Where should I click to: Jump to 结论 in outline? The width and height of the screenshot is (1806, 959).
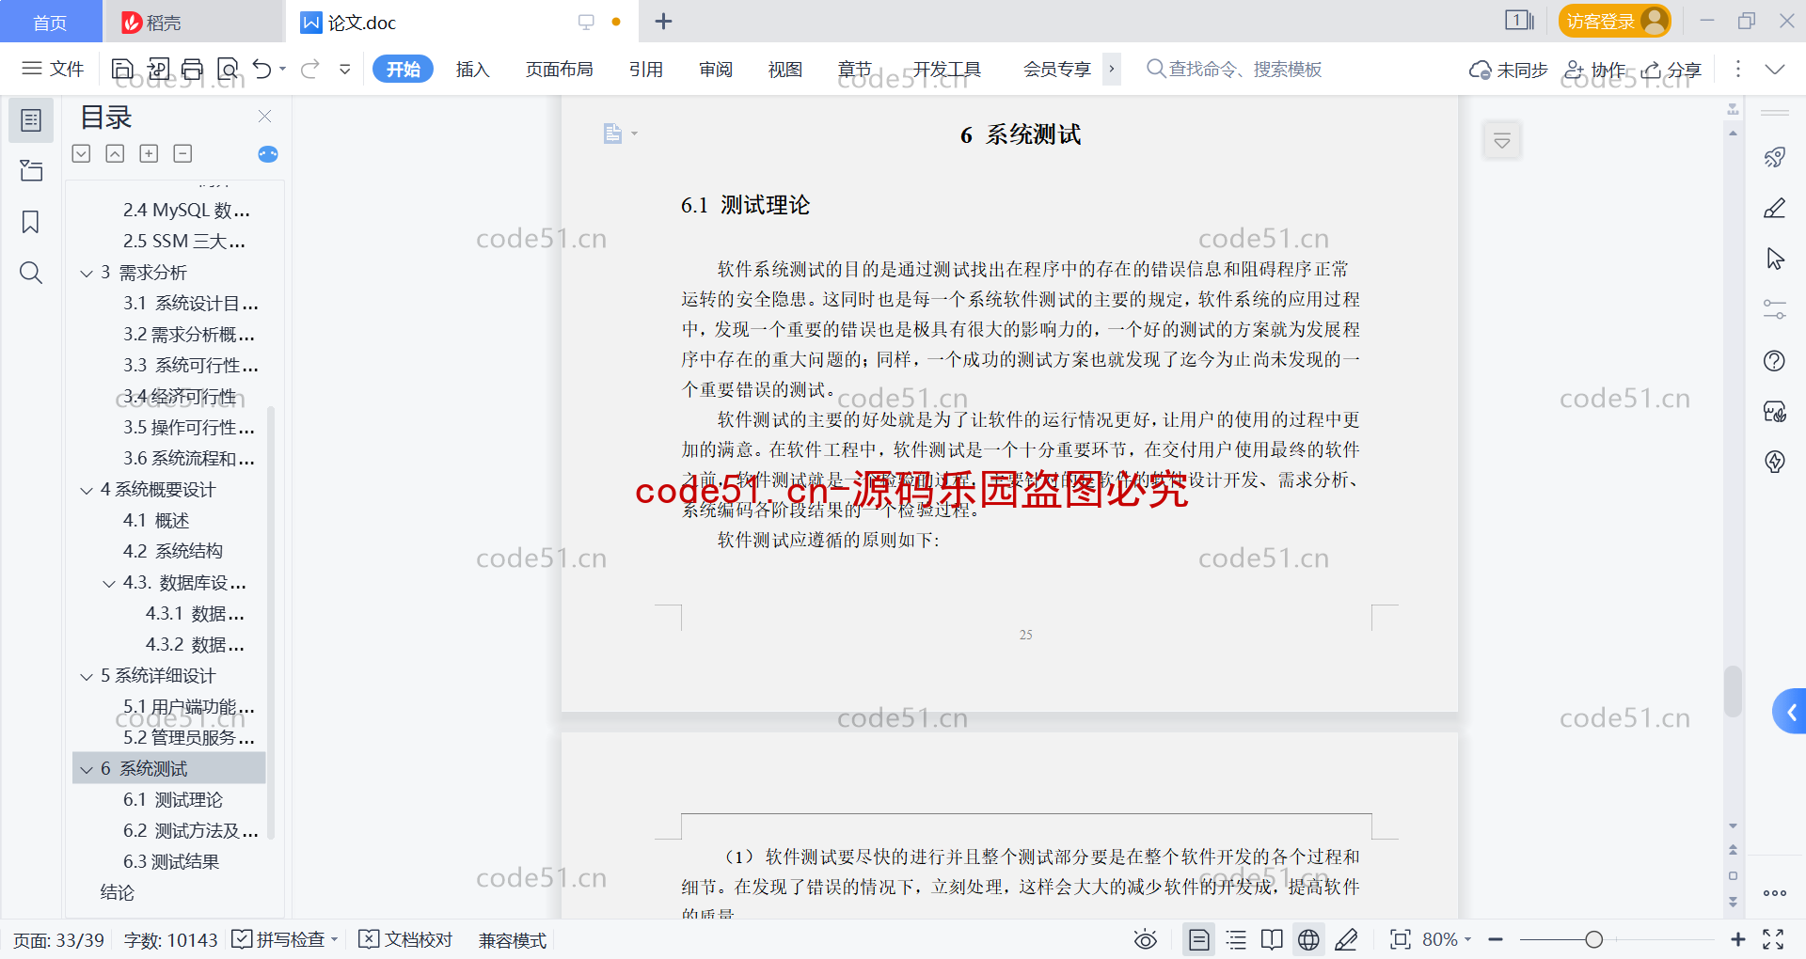[x=118, y=892]
